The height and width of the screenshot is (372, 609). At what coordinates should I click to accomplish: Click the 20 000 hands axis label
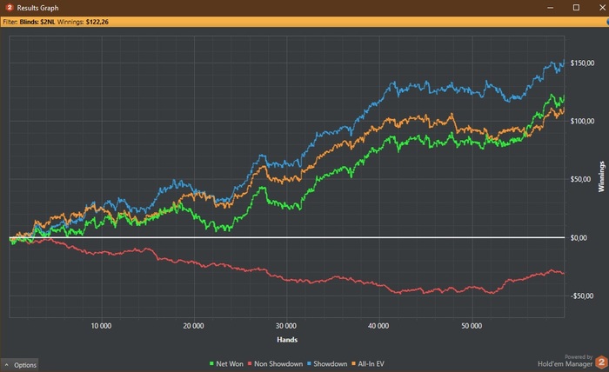pos(193,326)
